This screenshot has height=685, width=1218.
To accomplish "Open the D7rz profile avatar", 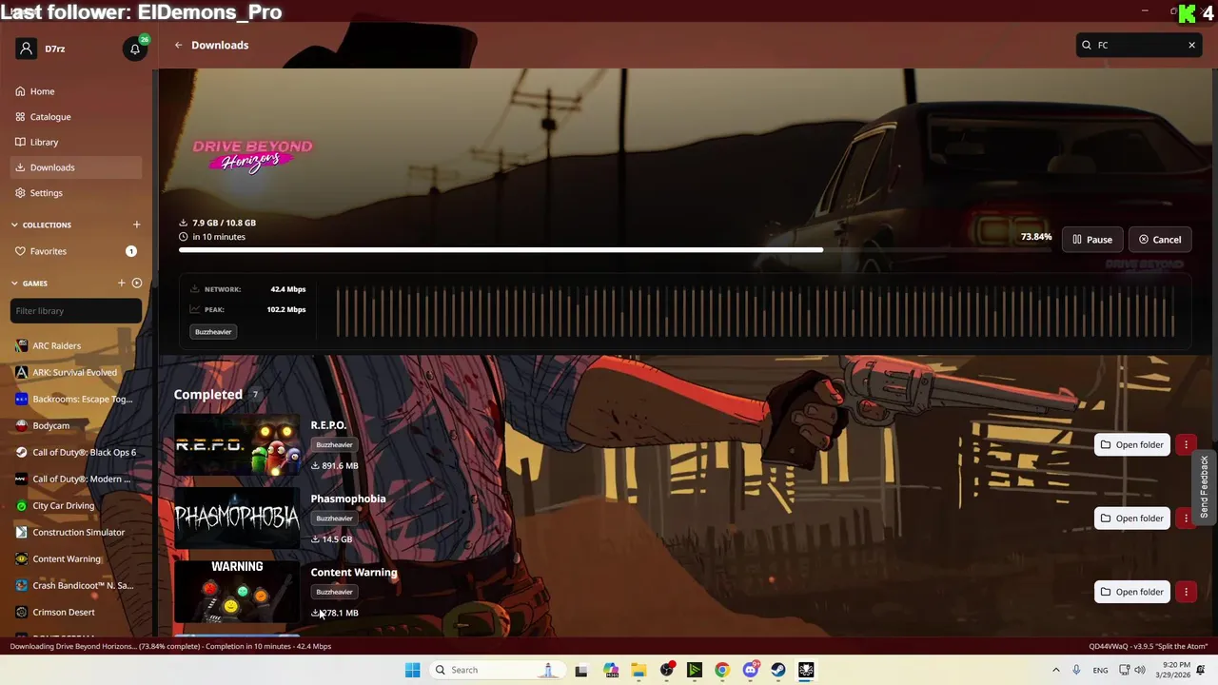I will click(x=27, y=49).
